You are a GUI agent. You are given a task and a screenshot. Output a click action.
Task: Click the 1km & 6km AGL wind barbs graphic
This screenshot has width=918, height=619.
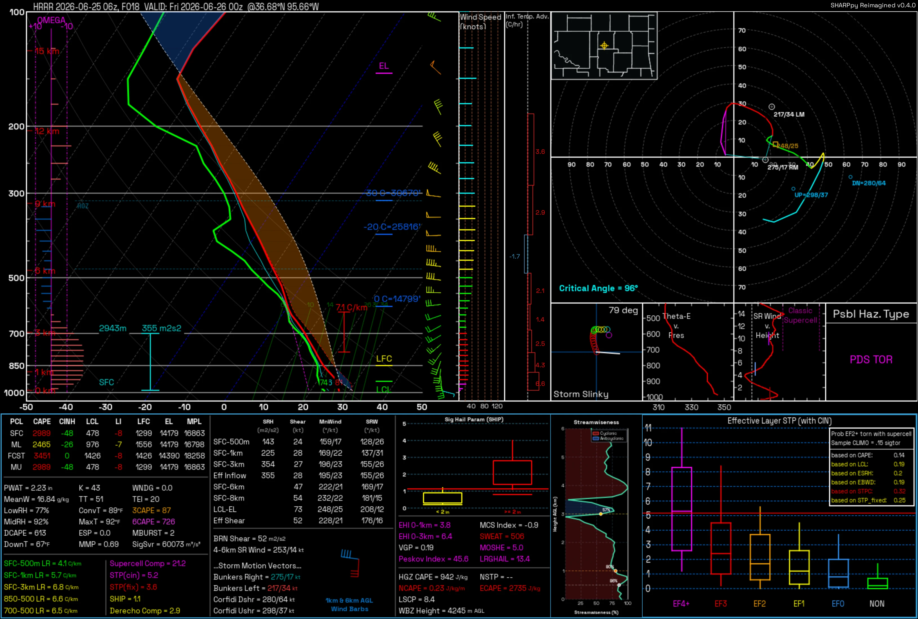(350, 563)
